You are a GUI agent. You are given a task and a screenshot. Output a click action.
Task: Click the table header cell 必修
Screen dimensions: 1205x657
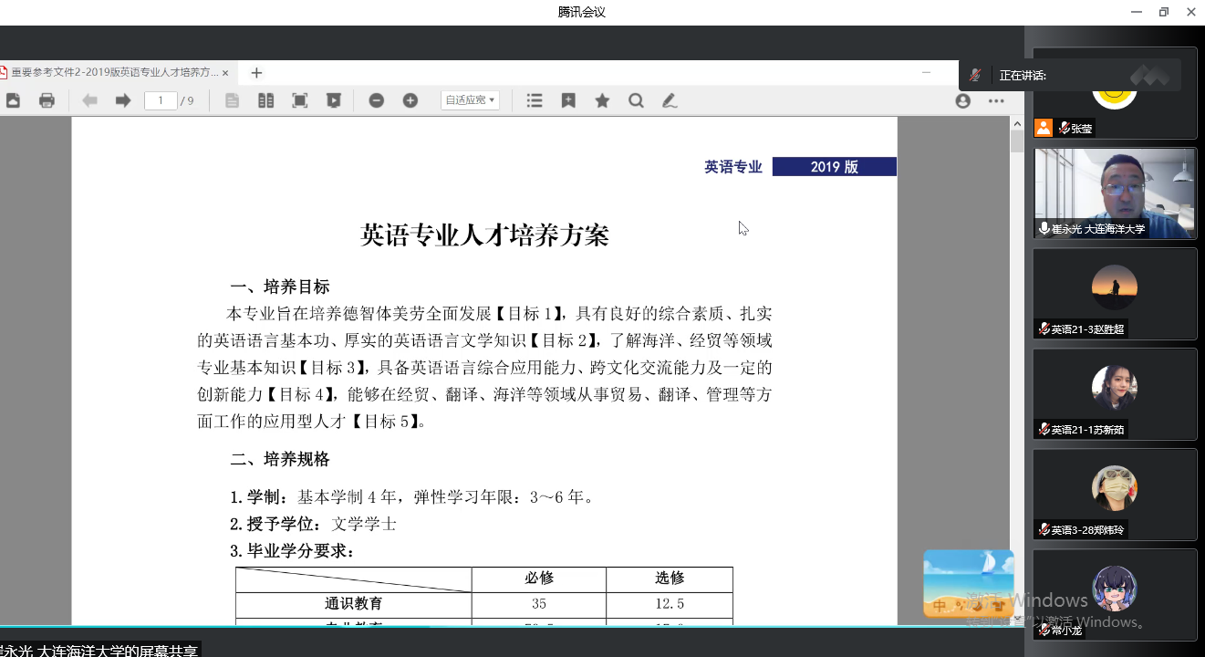pyautogui.click(x=539, y=579)
